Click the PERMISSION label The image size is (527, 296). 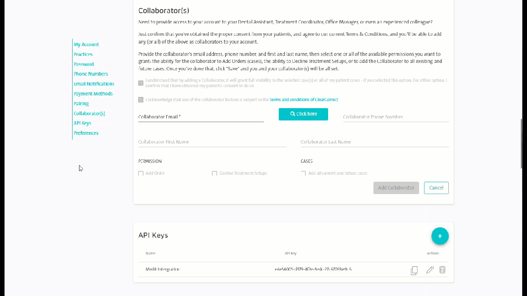pyautogui.click(x=150, y=161)
